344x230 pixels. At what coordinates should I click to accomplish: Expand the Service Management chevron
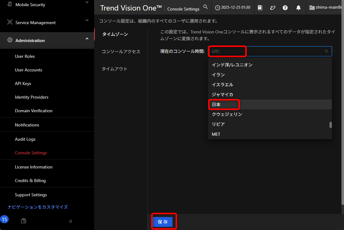click(87, 20)
